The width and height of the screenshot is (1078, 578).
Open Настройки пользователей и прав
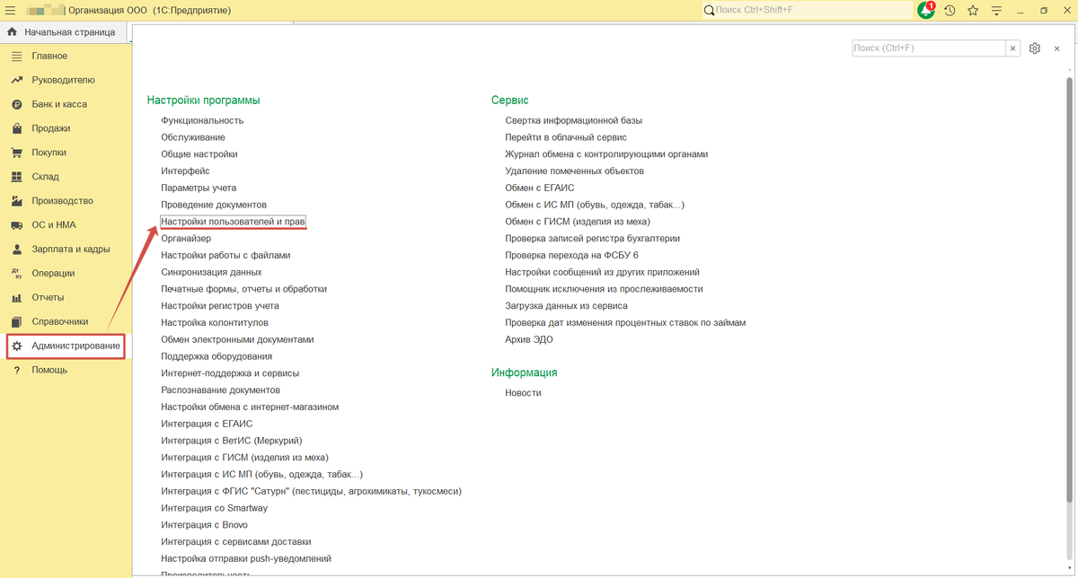tap(234, 221)
